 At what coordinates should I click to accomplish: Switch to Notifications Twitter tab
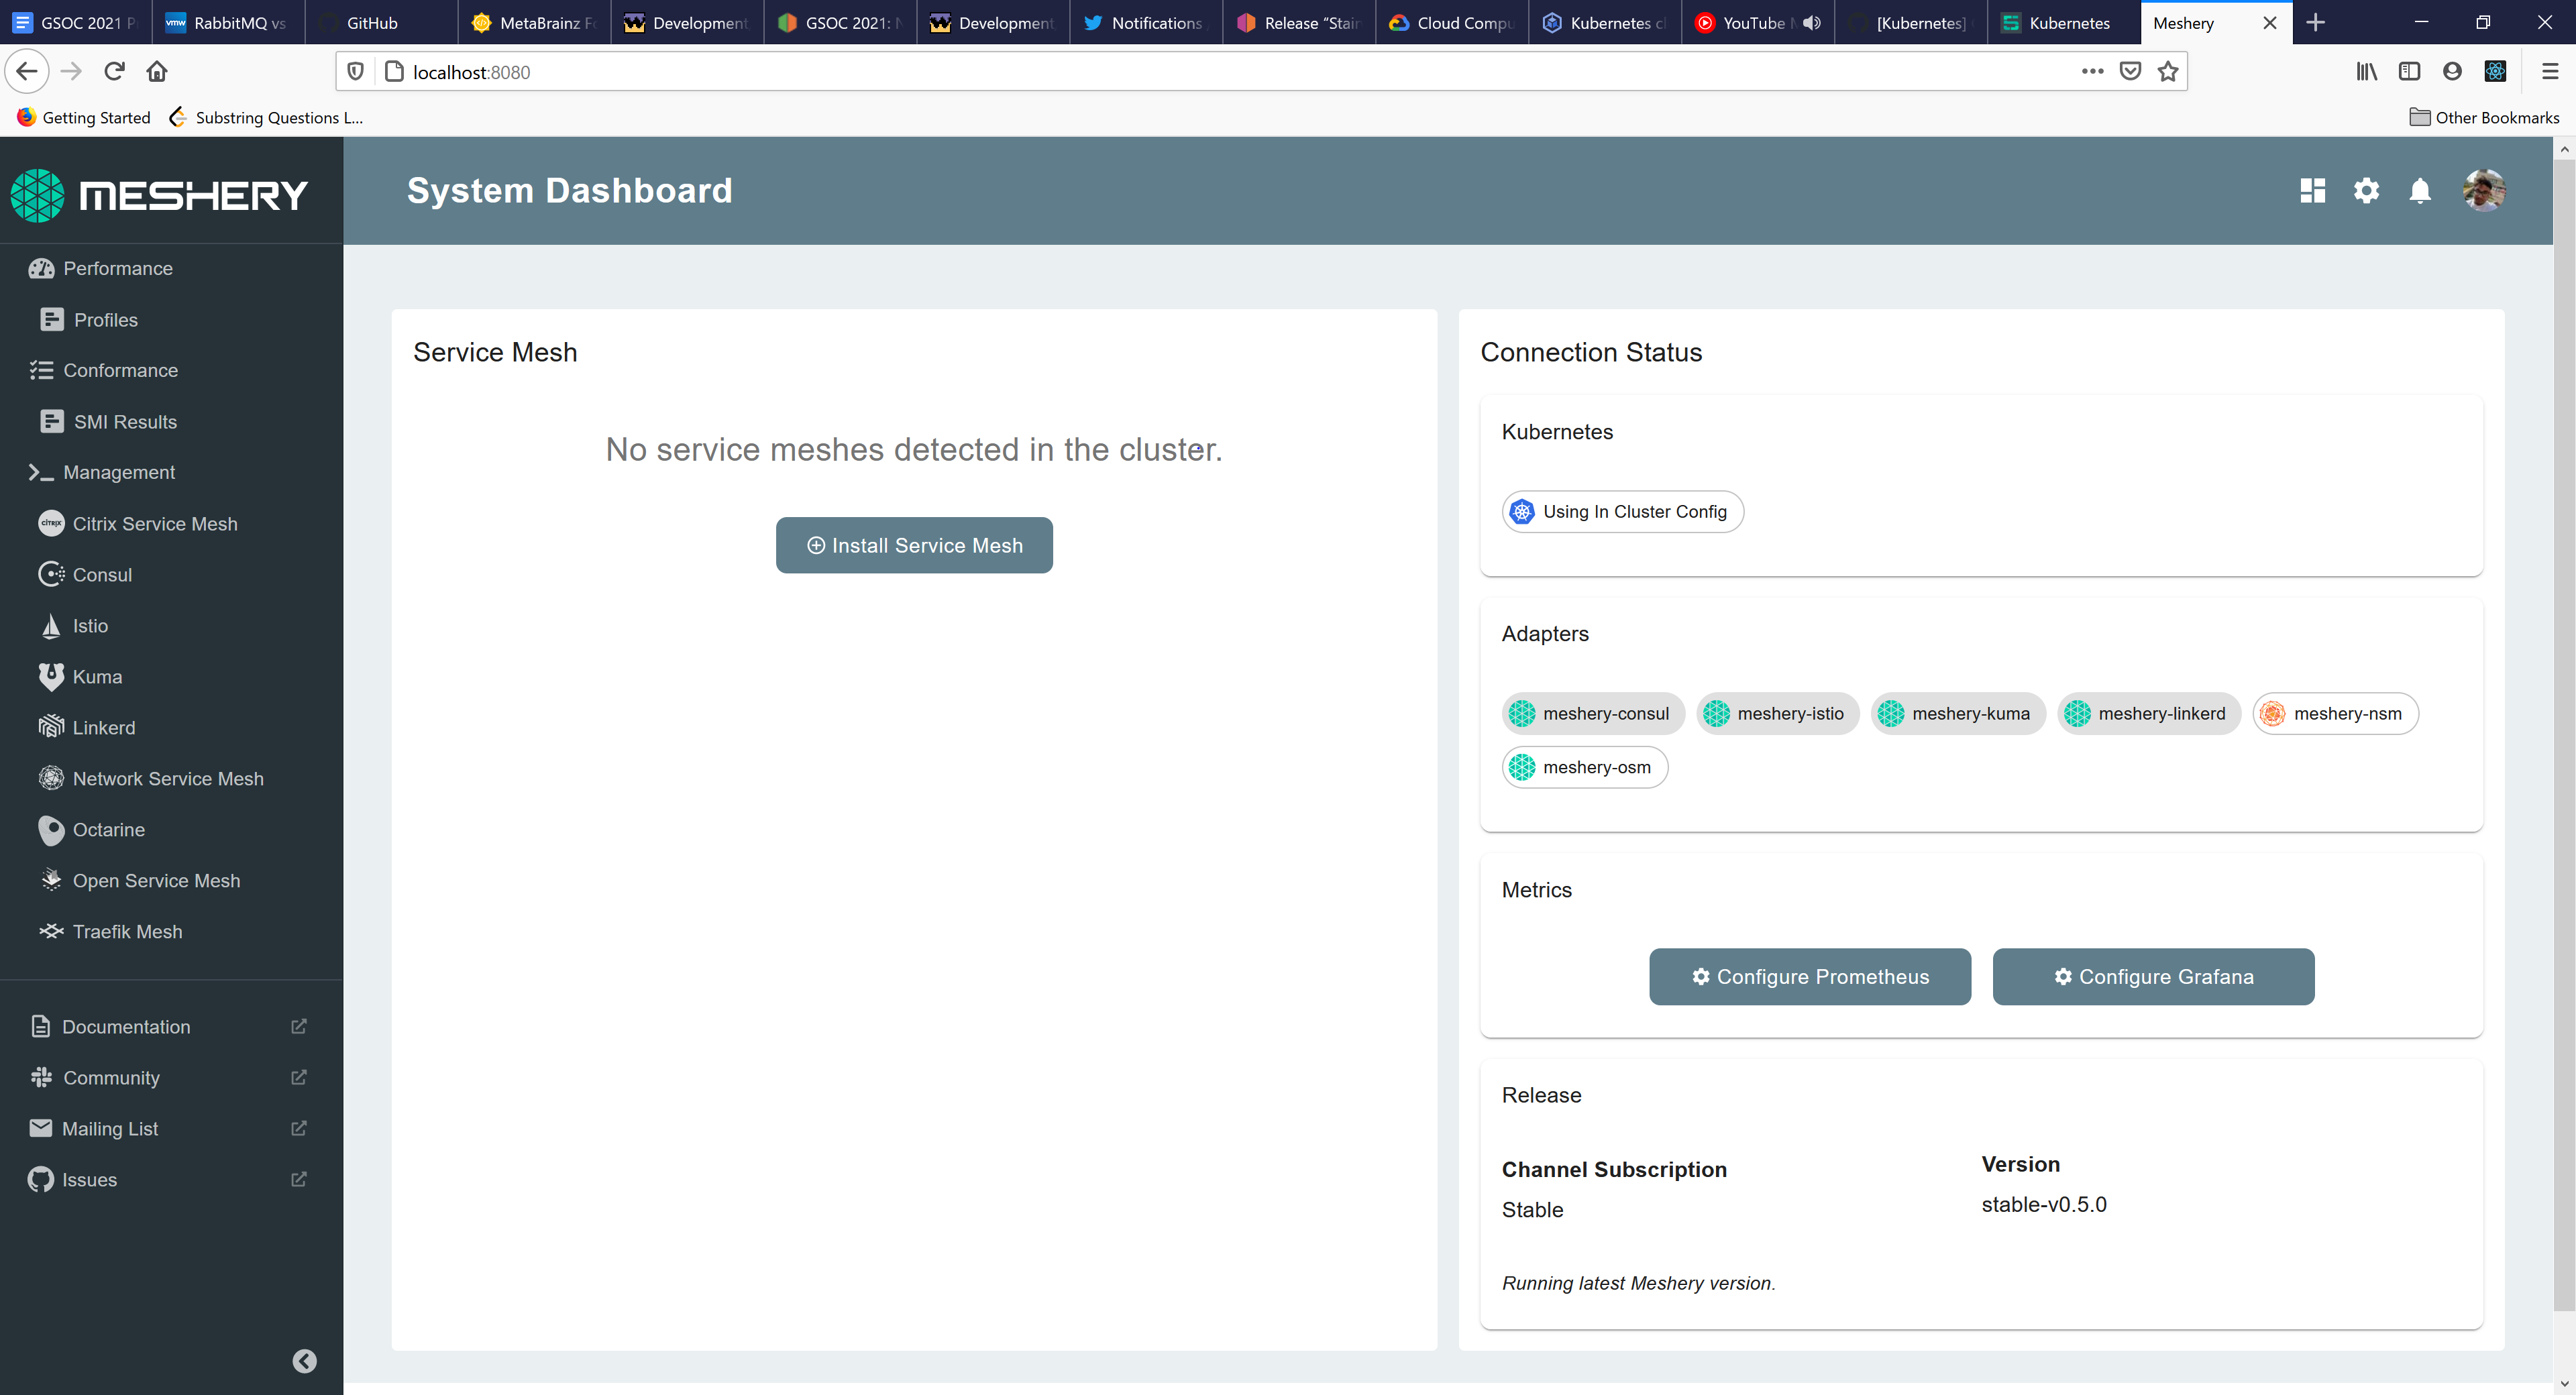tap(1146, 22)
